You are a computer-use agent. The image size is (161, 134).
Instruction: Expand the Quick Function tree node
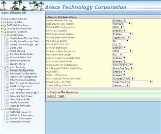[x=2, y=22]
